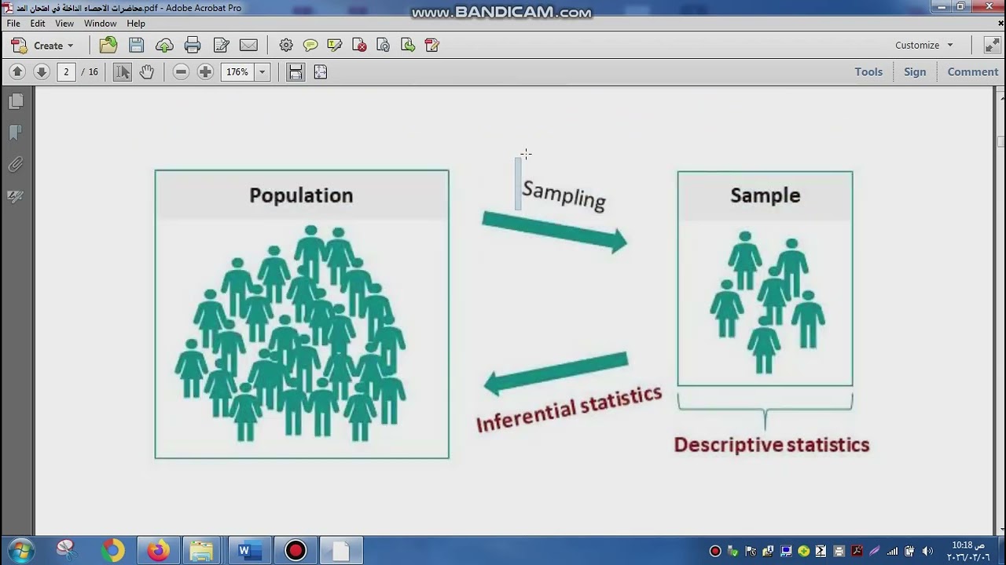Click the page number field
1006x565 pixels.
pyautogui.click(x=66, y=71)
